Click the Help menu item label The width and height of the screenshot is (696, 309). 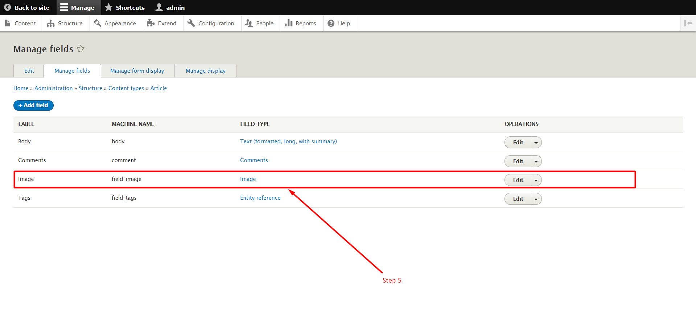[x=344, y=23]
